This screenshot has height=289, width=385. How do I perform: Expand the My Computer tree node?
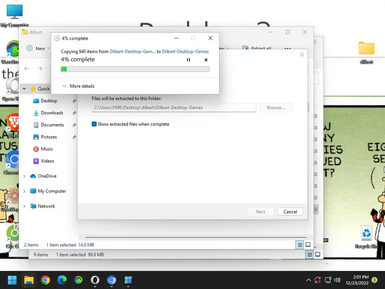click(24, 191)
